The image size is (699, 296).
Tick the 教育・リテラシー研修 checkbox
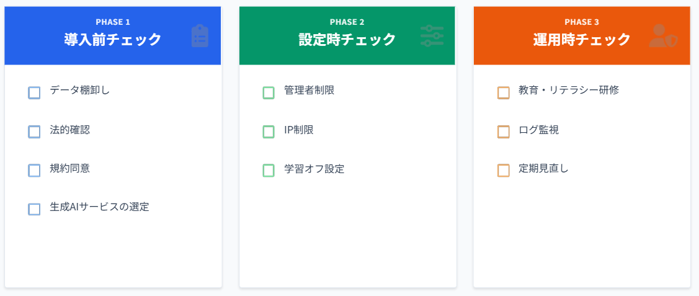point(504,92)
